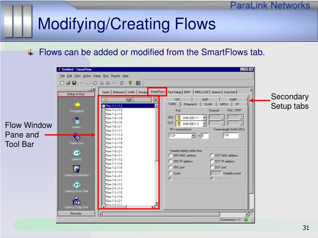Click the help question mark icon
The width and height of the screenshot is (318, 238).
point(130,83)
